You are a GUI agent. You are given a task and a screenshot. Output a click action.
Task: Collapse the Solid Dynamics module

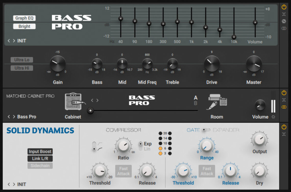284,134
